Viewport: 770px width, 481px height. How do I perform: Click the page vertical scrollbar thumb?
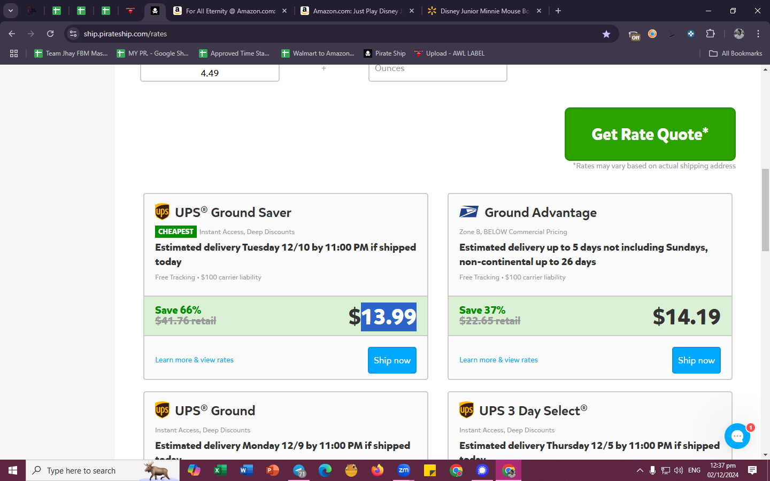tap(766, 210)
